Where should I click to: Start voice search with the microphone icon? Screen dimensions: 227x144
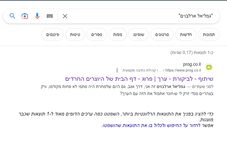click(x=37, y=16)
